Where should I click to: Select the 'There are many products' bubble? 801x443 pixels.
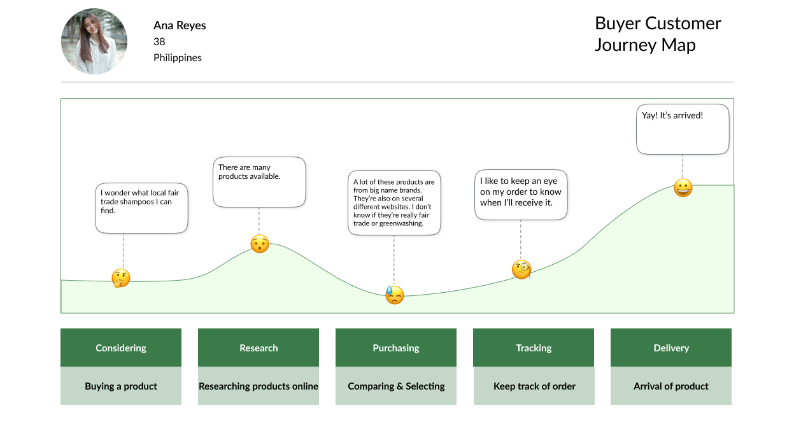[x=259, y=182]
